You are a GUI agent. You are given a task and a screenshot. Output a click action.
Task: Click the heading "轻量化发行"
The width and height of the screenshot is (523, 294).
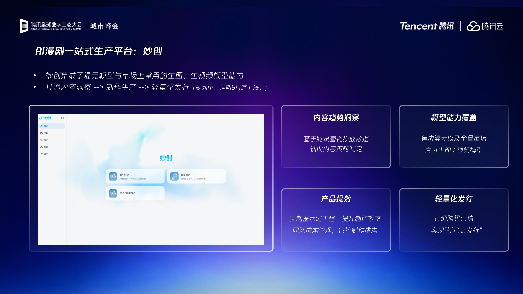click(454, 199)
